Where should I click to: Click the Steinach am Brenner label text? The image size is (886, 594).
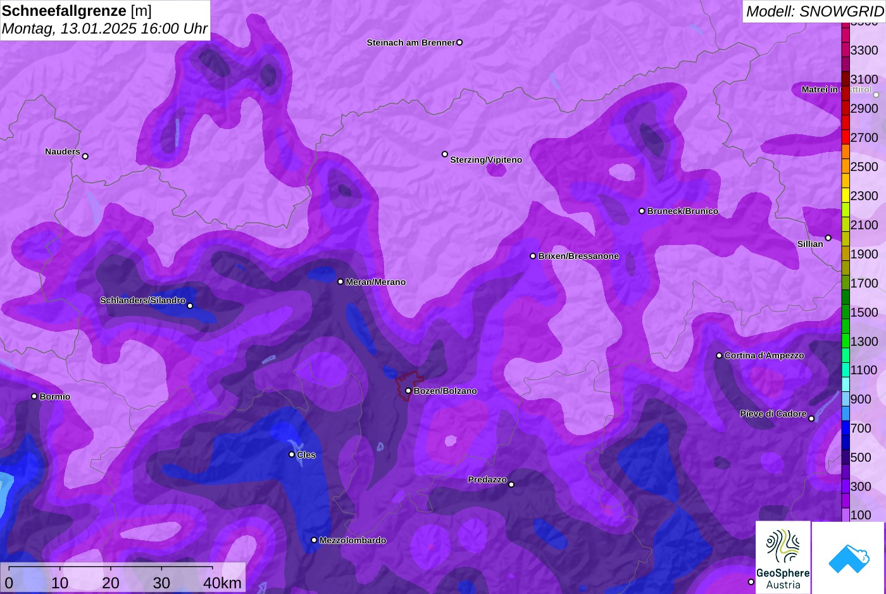pos(411,42)
